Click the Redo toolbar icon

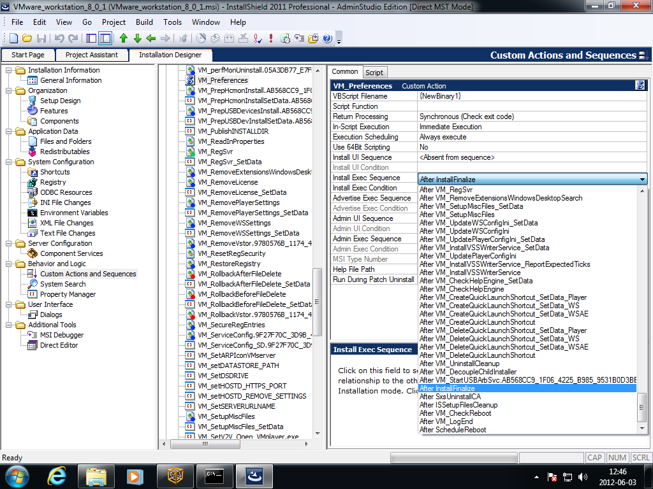(71, 38)
